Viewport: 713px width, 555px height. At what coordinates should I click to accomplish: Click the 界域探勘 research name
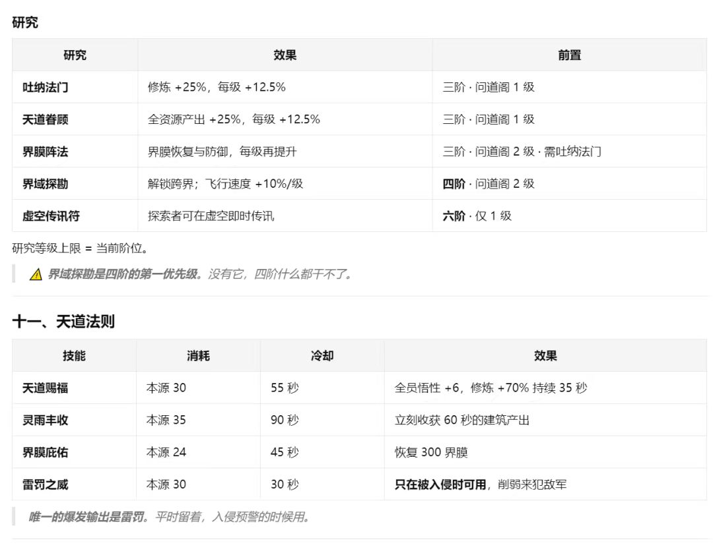tap(46, 184)
